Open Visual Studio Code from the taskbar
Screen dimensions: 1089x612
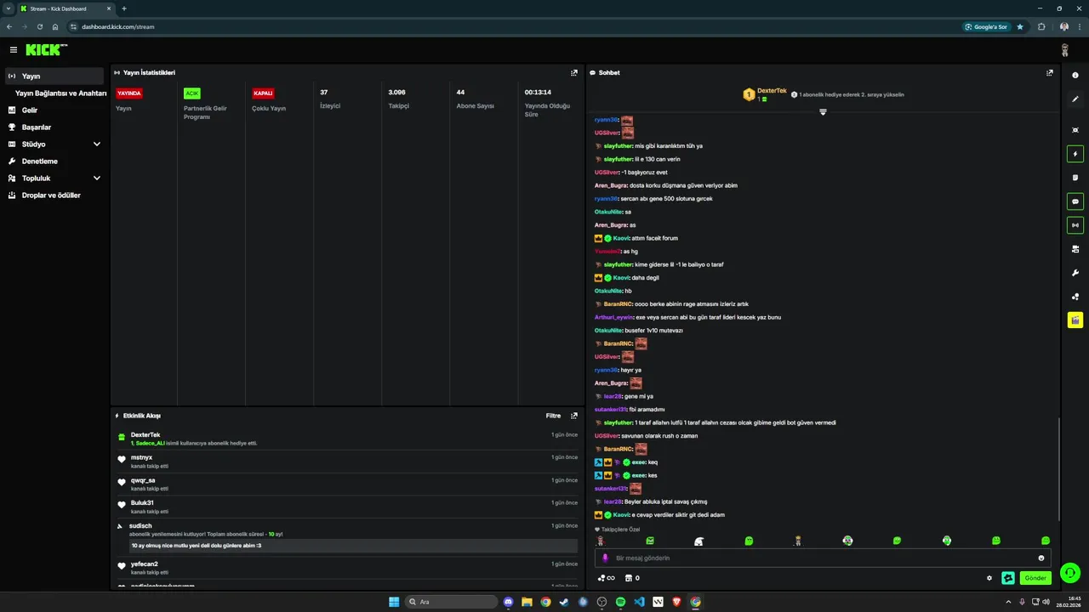(x=639, y=602)
